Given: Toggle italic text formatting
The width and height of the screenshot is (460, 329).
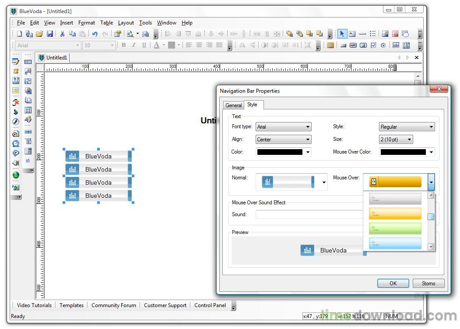Looking at the screenshot, I should (133, 45).
